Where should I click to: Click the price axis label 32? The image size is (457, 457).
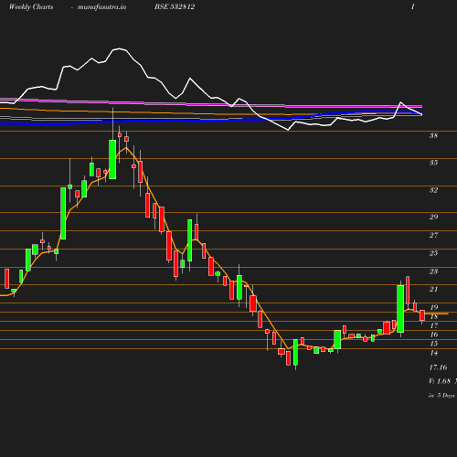pos(433,190)
